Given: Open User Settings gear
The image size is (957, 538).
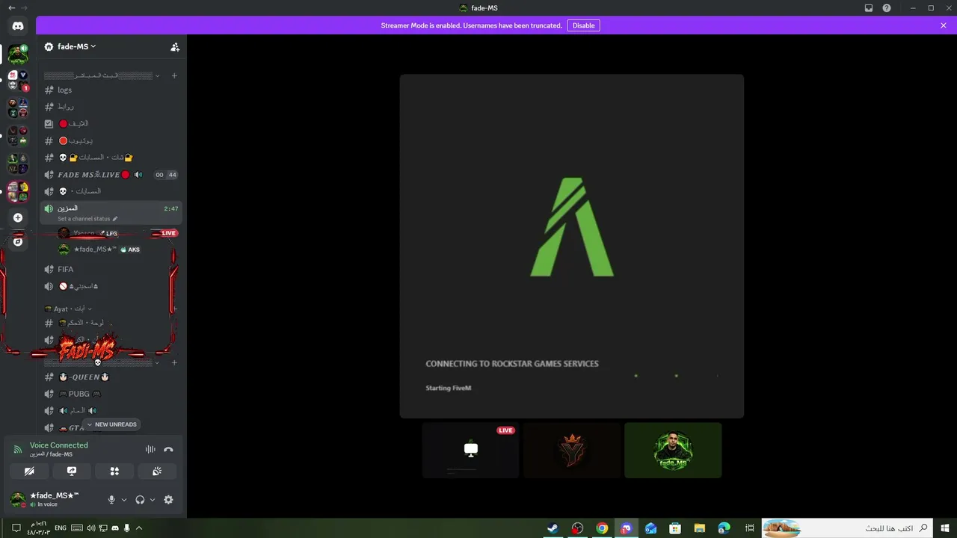Looking at the screenshot, I should (168, 500).
